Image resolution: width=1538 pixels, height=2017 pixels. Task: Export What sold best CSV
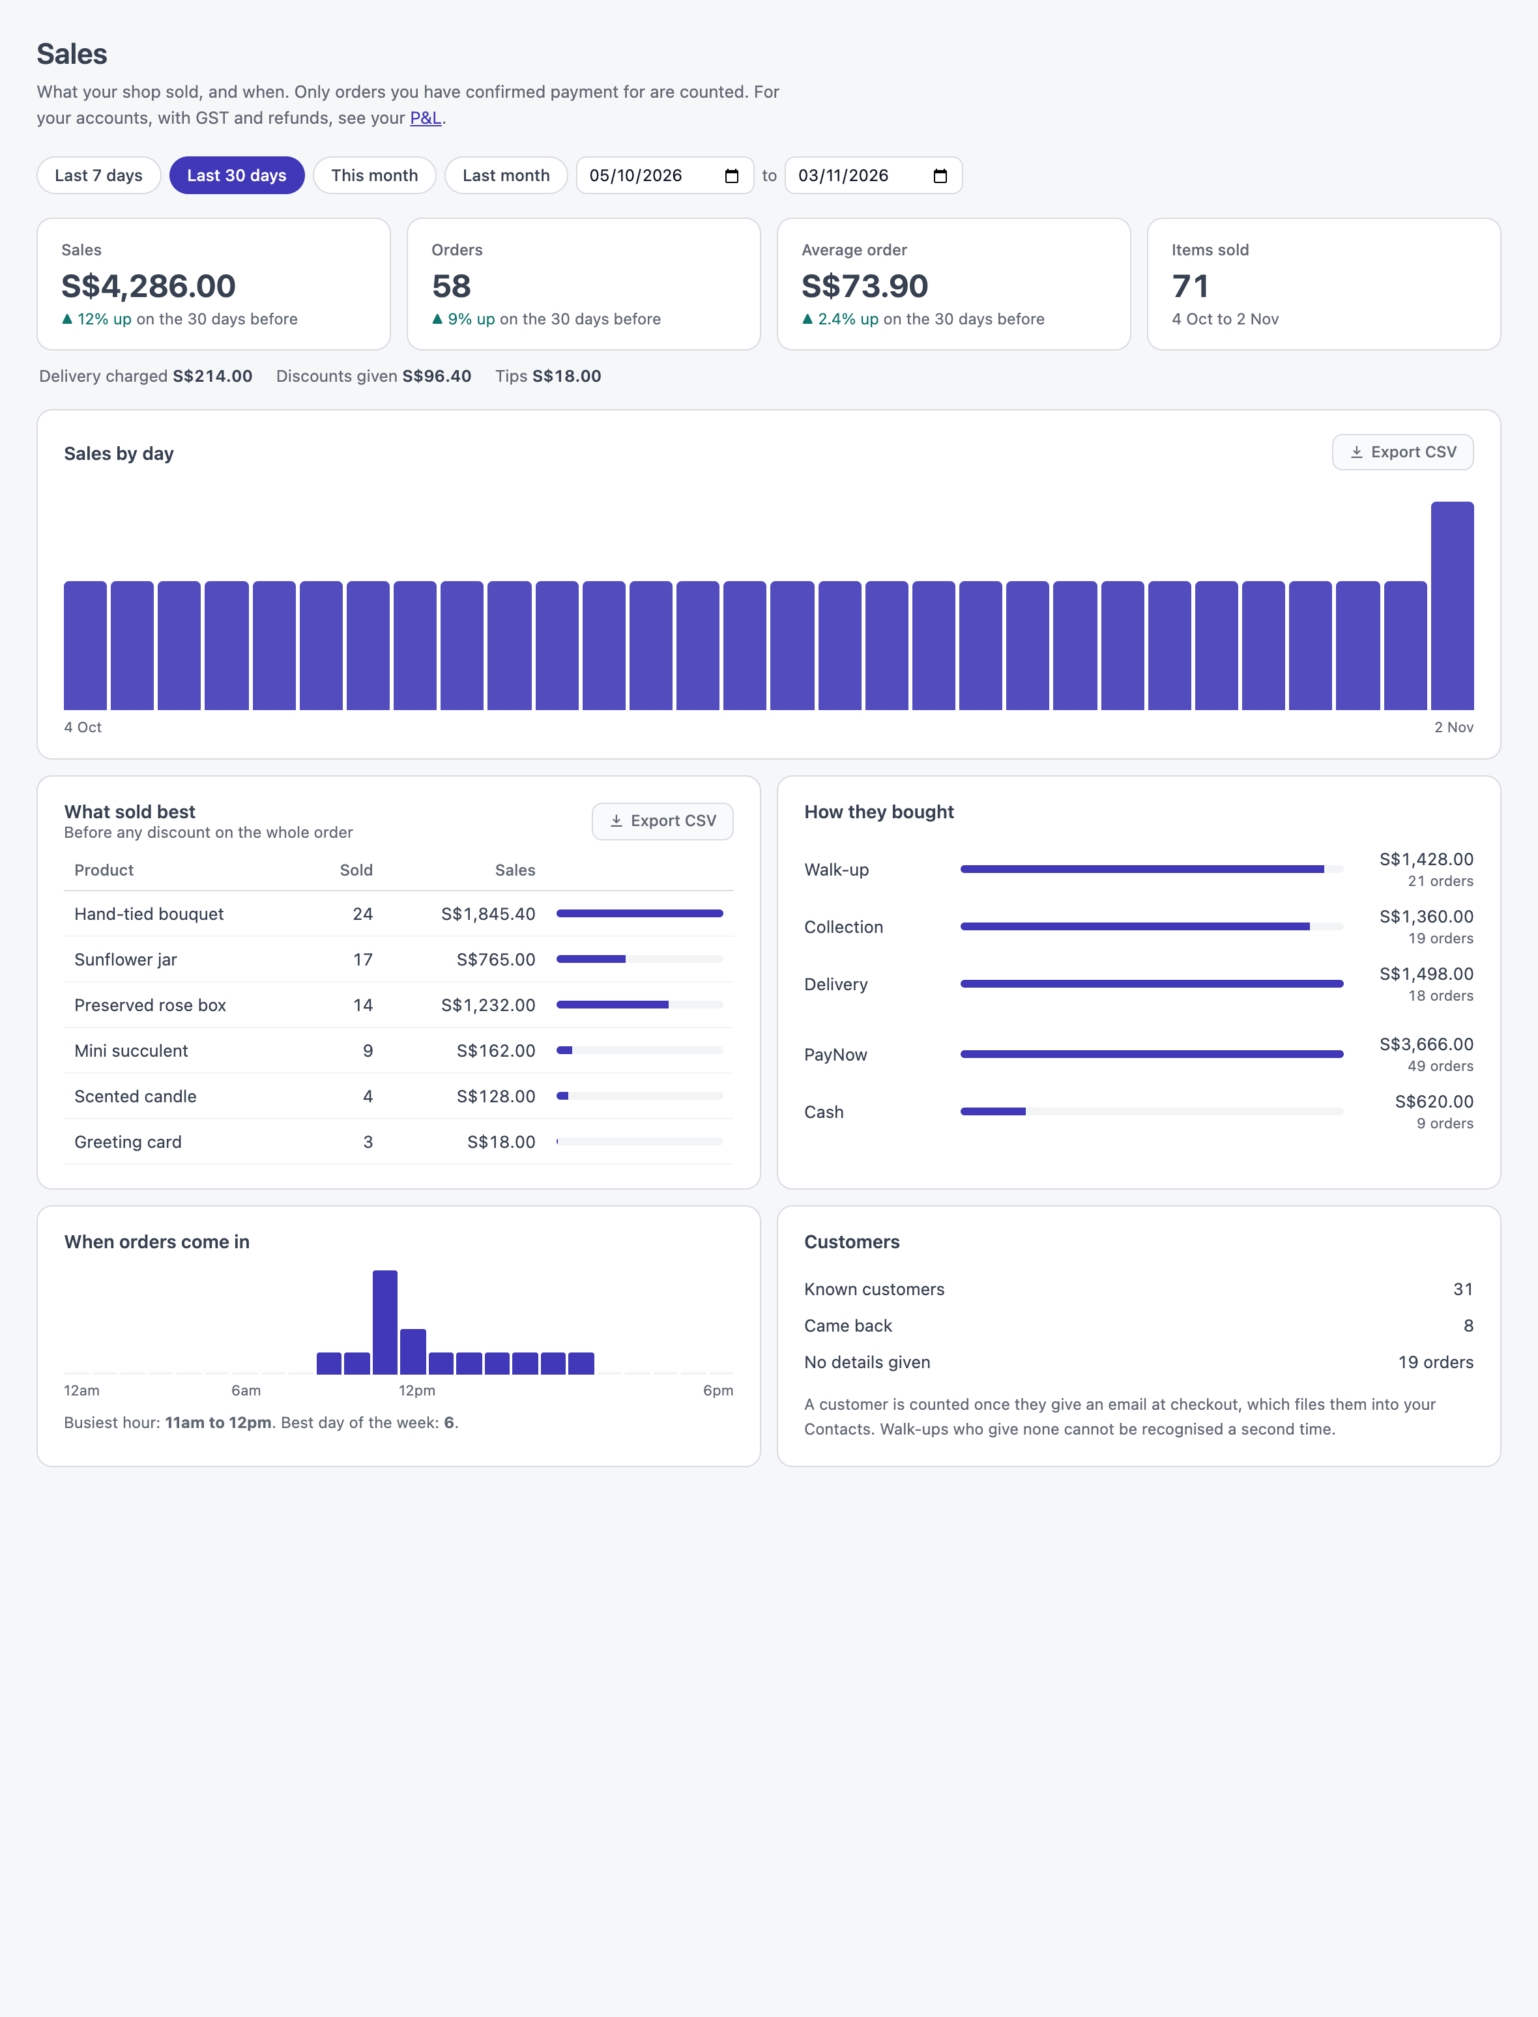663,821
